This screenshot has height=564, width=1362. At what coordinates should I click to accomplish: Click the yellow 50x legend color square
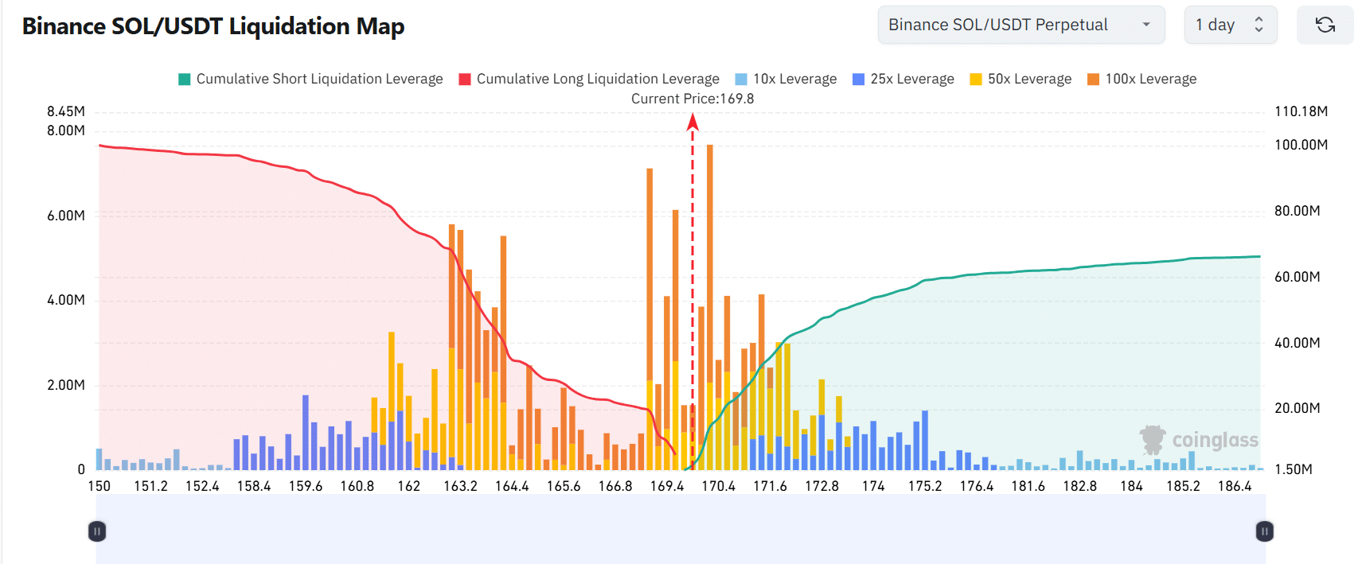976,79
